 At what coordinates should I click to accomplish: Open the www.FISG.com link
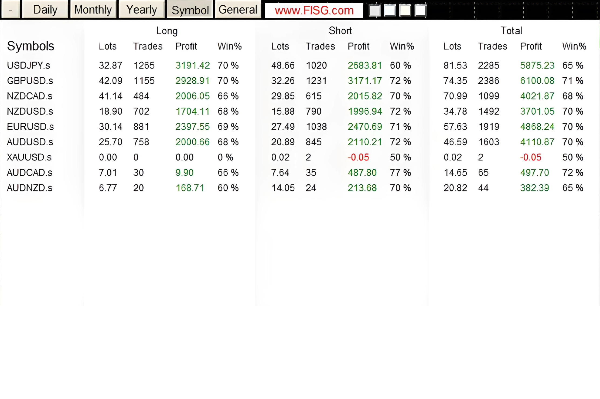pos(314,11)
